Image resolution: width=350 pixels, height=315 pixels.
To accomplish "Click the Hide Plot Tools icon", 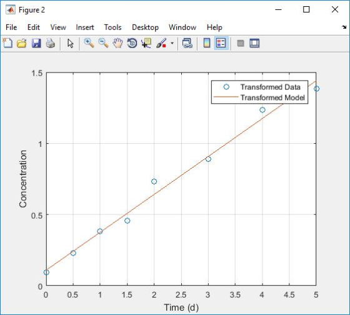I will click(x=241, y=43).
